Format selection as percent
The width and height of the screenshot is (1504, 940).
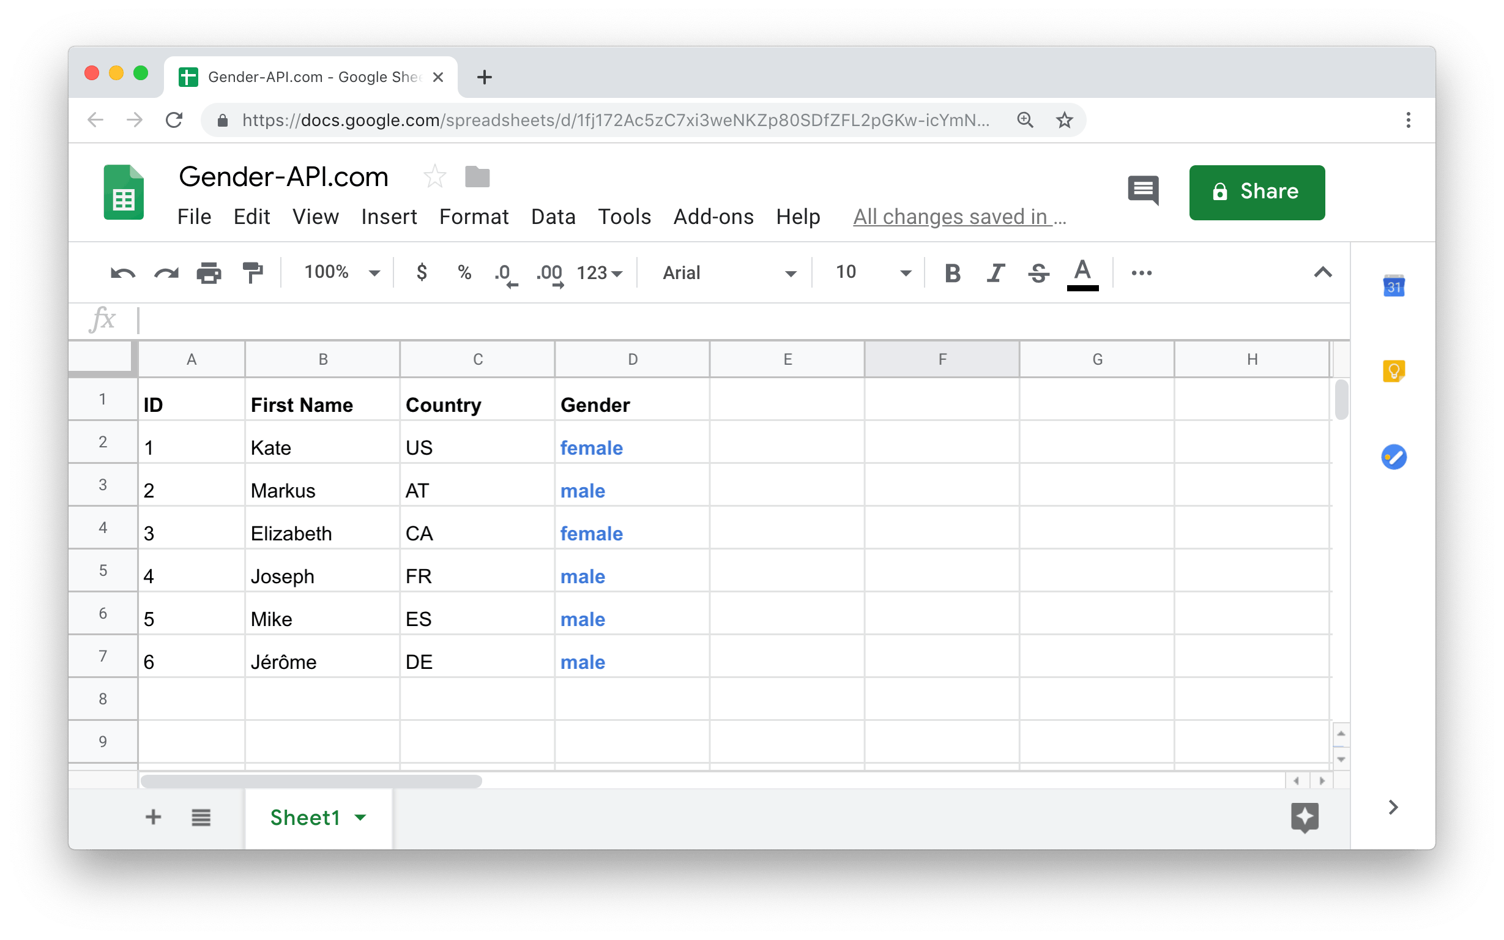(464, 272)
